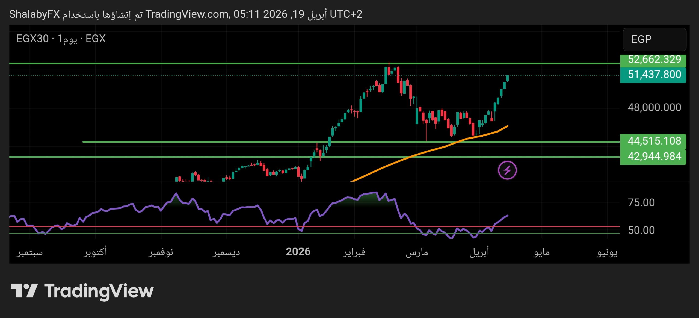Click the 75.00 RSI axis label
Viewport: 699px width, 318px height.
tap(641, 203)
